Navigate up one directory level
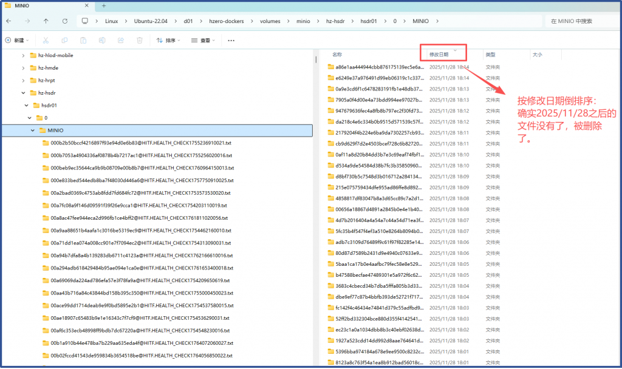Image resolution: width=622 pixels, height=369 pixels. 46,21
